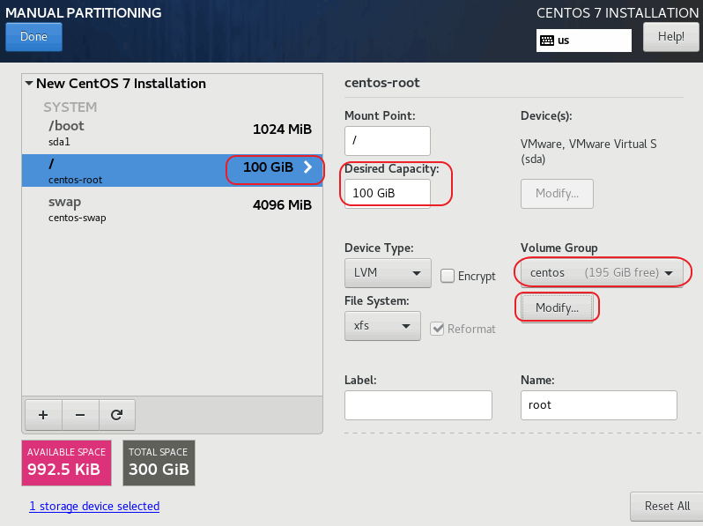Click the keyboard layout icon next to us
This screenshot has width=703, height=526.
547,41
